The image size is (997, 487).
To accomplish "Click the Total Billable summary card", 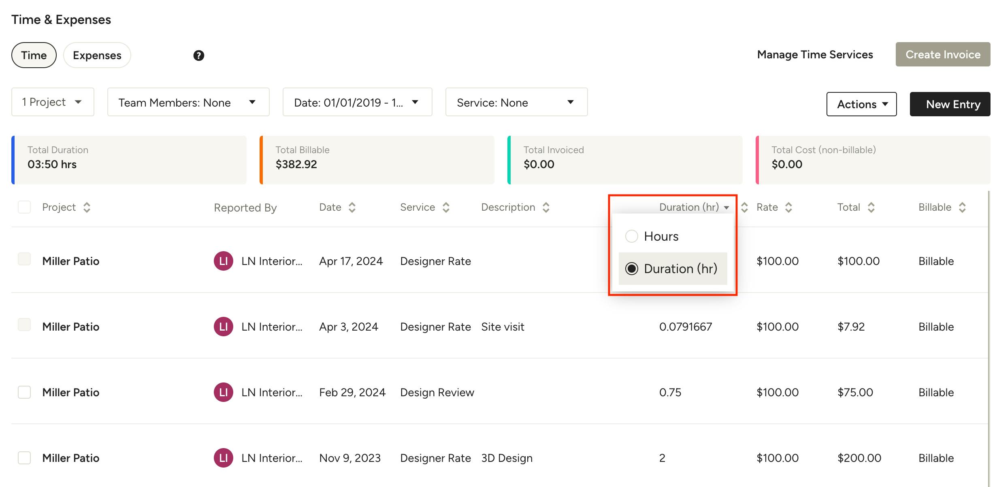I will pos(377,160).
